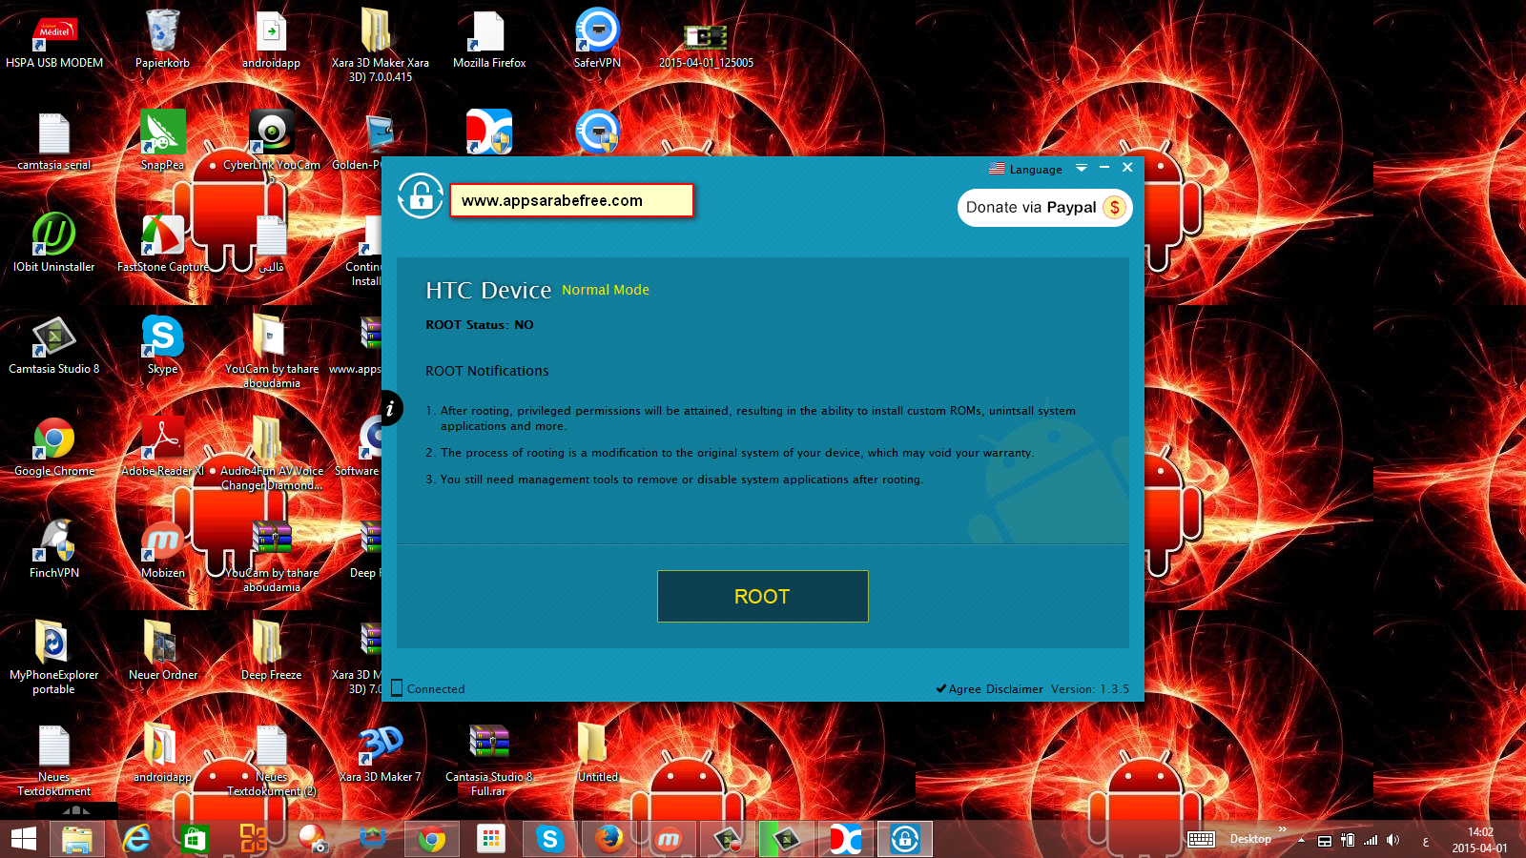Click the Windows Start button
The width and height of the screenshot is (1526, 858).
24,839
